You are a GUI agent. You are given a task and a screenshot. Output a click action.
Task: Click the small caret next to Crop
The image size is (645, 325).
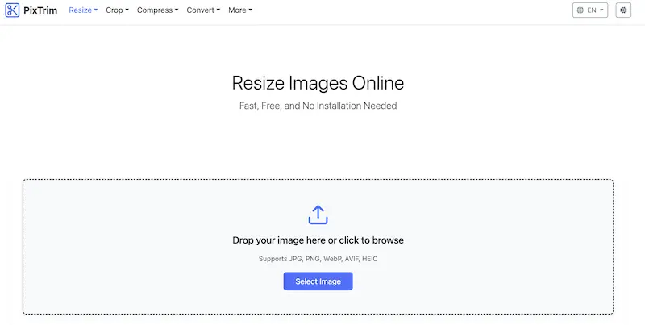coord(127,10)
